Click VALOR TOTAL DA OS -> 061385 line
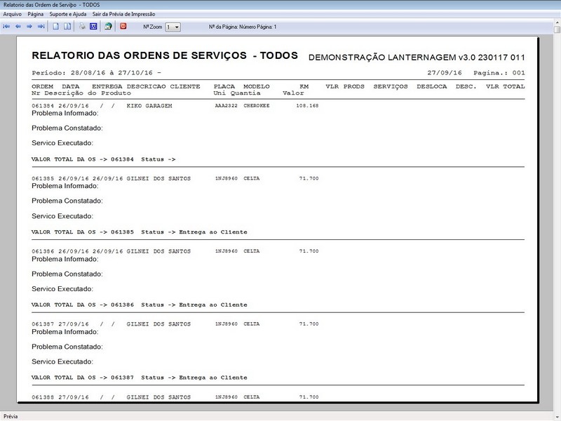Viewport: 561px width, 421px height. coord(139,232)
